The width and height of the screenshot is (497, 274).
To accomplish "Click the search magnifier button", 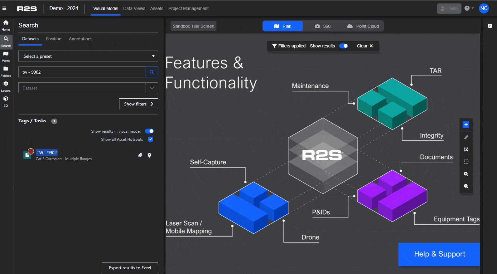I will point(152,72).
